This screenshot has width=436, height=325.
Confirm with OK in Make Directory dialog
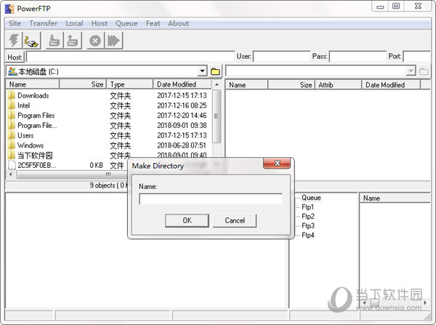[x=187, y=220]
